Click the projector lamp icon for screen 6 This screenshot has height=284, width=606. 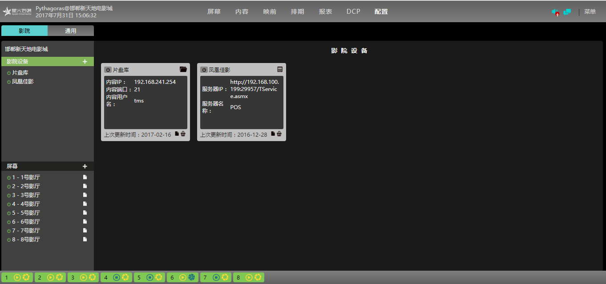click(x=192, y=277)
